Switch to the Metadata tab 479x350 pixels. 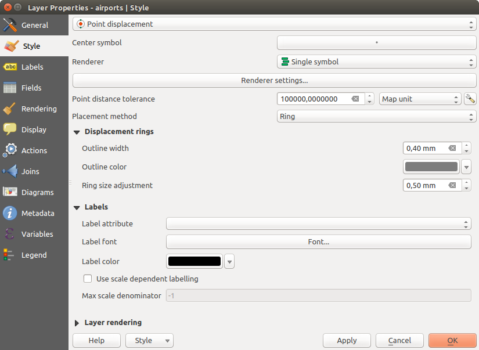(x=37, y=214)
